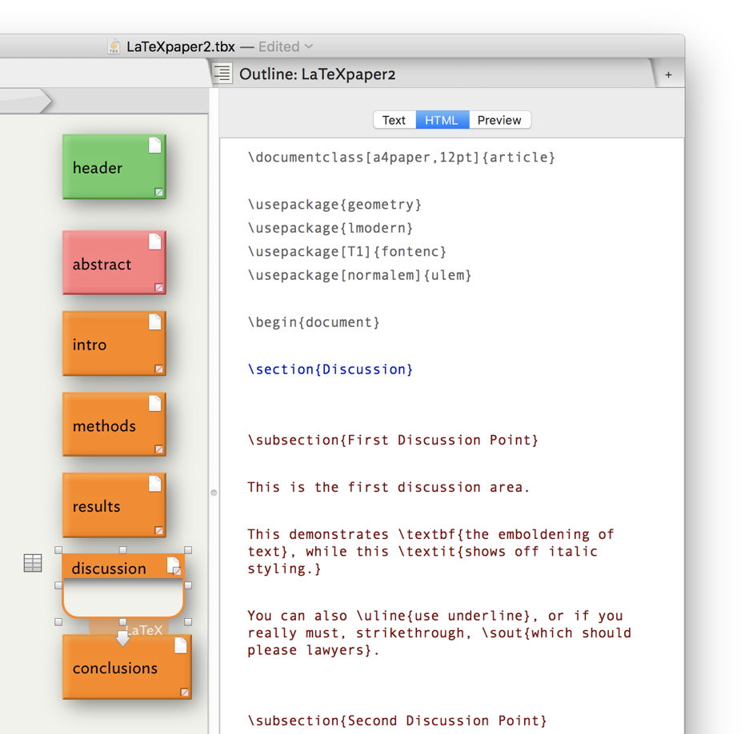The width and height of the screenshot is (745, 734).
Task: Click the outline icon in the Outline tab
Action: click(x=223, y=74)
